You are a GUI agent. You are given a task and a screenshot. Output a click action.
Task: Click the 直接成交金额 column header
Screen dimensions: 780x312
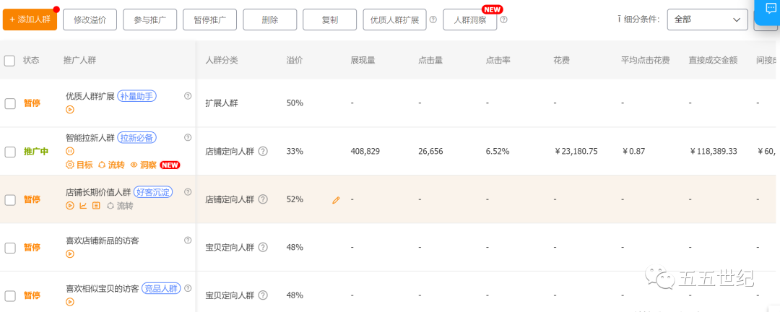(713, 60)
